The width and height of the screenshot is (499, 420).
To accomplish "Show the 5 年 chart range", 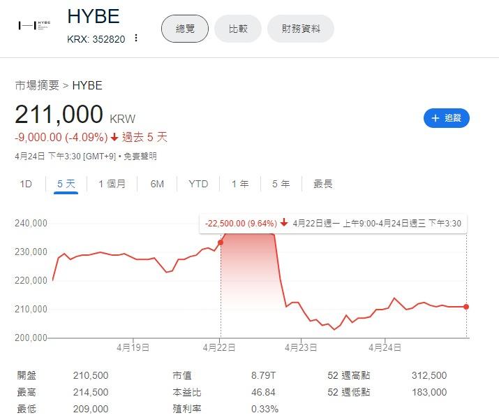I will (281, 184).
